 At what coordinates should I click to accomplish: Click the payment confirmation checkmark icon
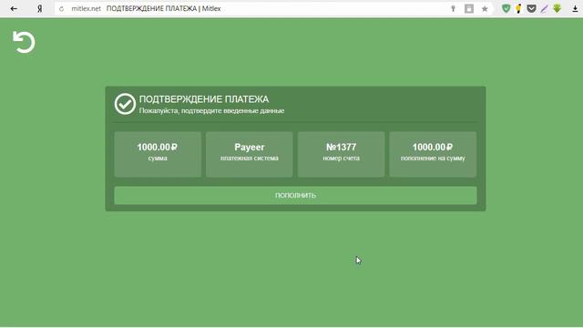[x=125, y=104]
